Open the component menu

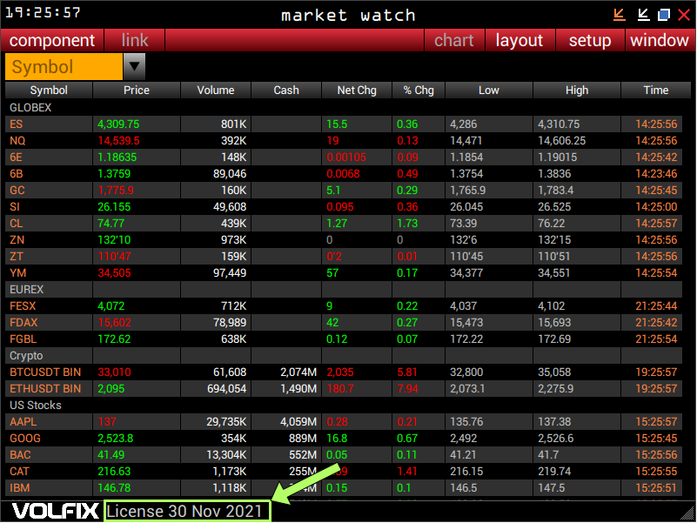[x=52, y=40]
